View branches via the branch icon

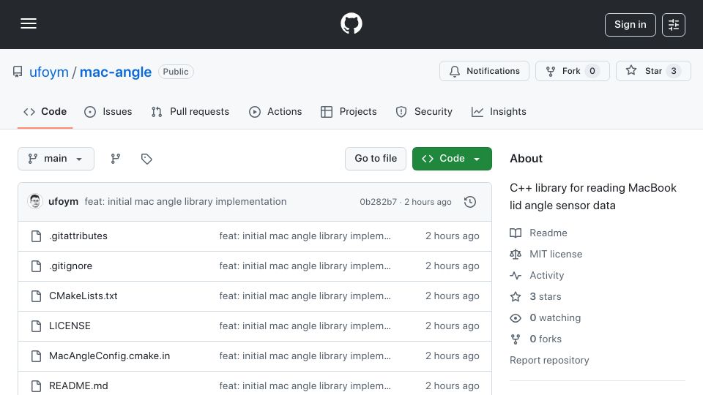(116, 159)
